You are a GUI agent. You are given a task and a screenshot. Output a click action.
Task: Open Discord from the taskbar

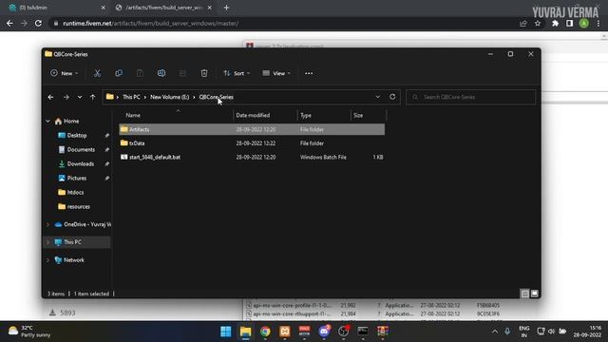click(x=324, y=332)
